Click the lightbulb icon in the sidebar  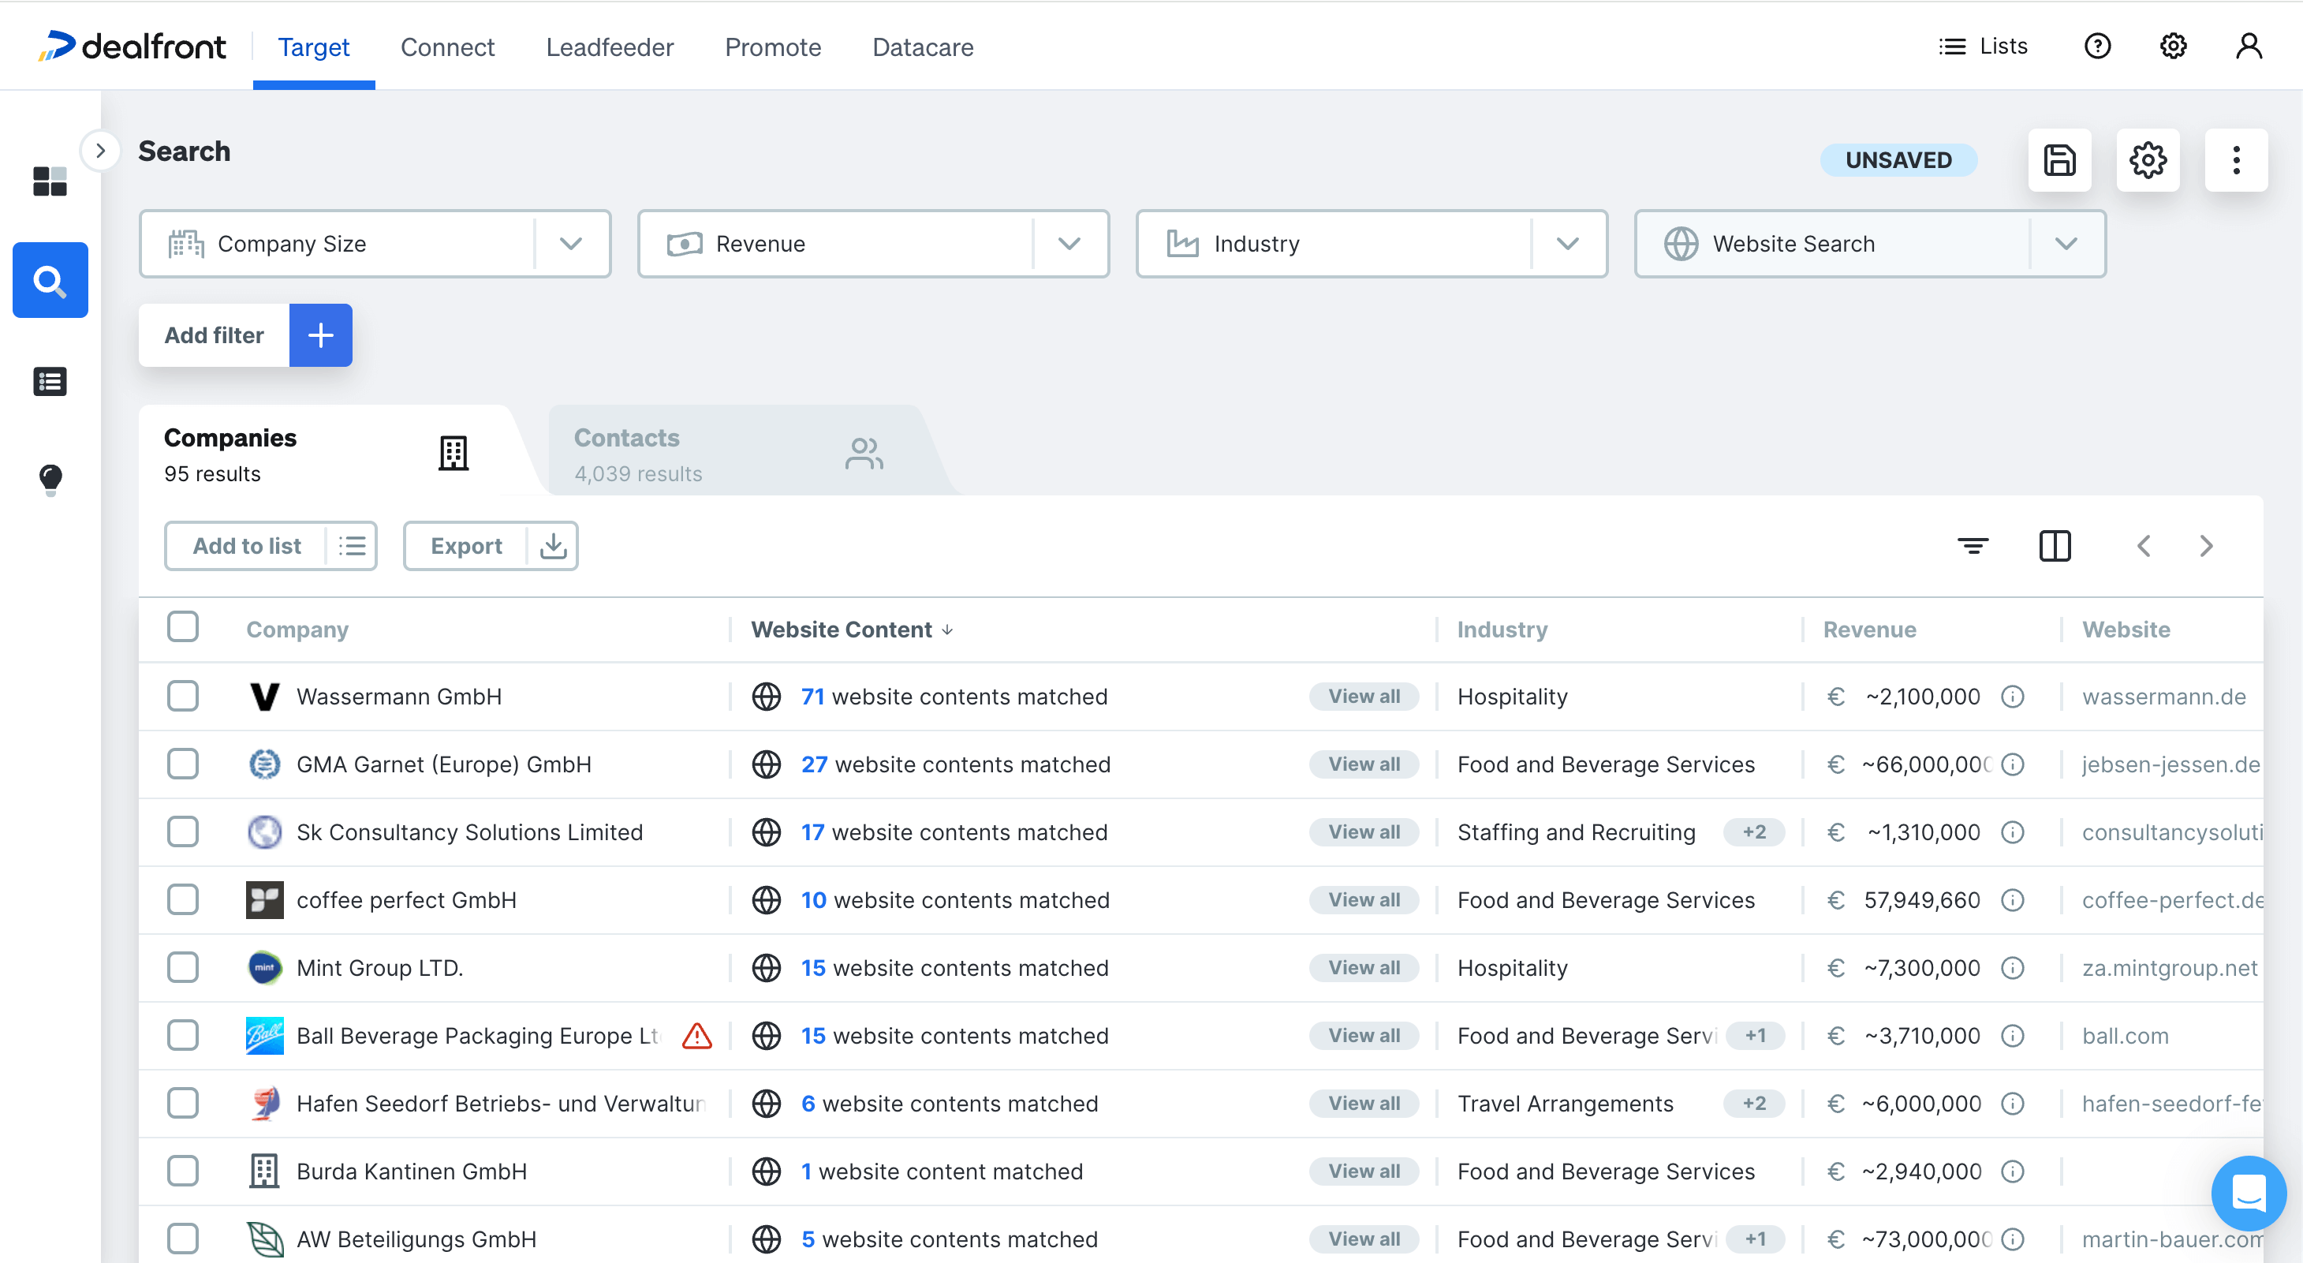50,480
